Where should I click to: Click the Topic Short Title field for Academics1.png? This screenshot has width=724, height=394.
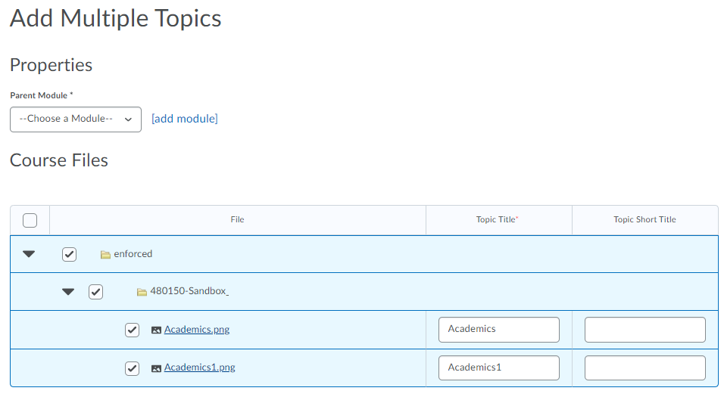pyautogui.click(x=644, y=368)
